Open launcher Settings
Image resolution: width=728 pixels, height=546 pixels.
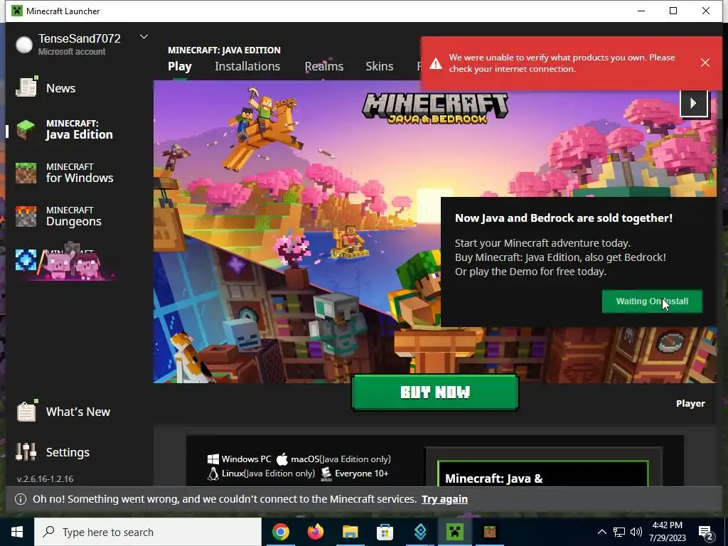pos(52,451)
